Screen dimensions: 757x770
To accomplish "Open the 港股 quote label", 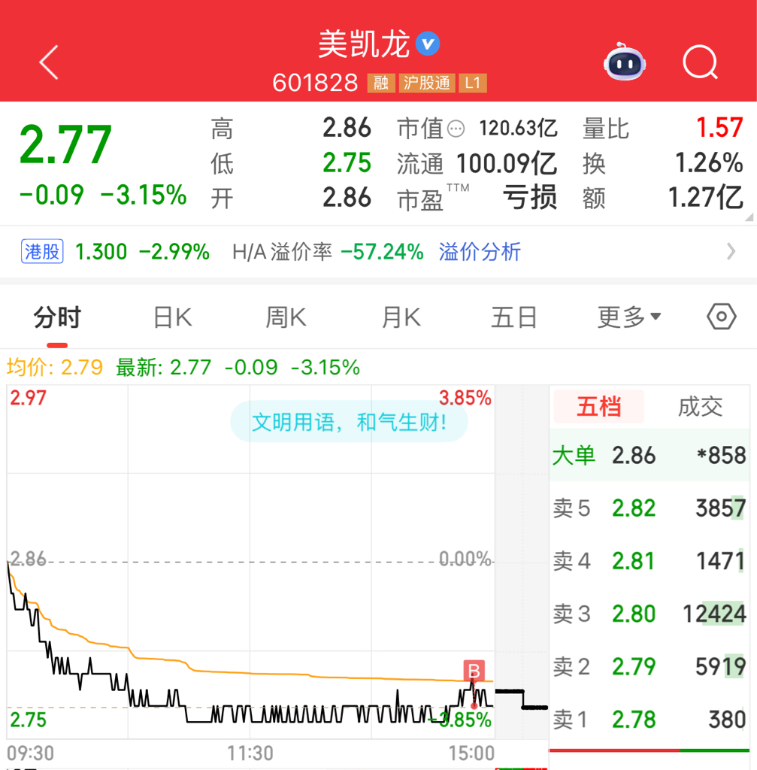I will (42, 251).
